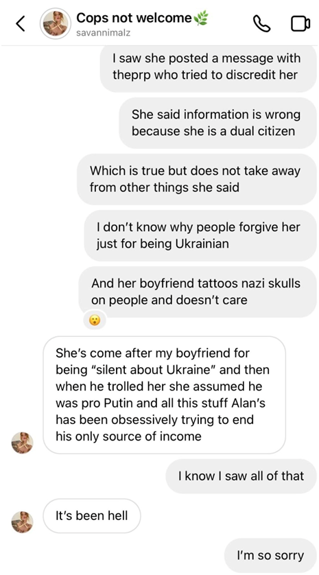This screenshot has width=319, height=575.
Task: Tap the leaf emoji in chat title
Action: (201, 18)
